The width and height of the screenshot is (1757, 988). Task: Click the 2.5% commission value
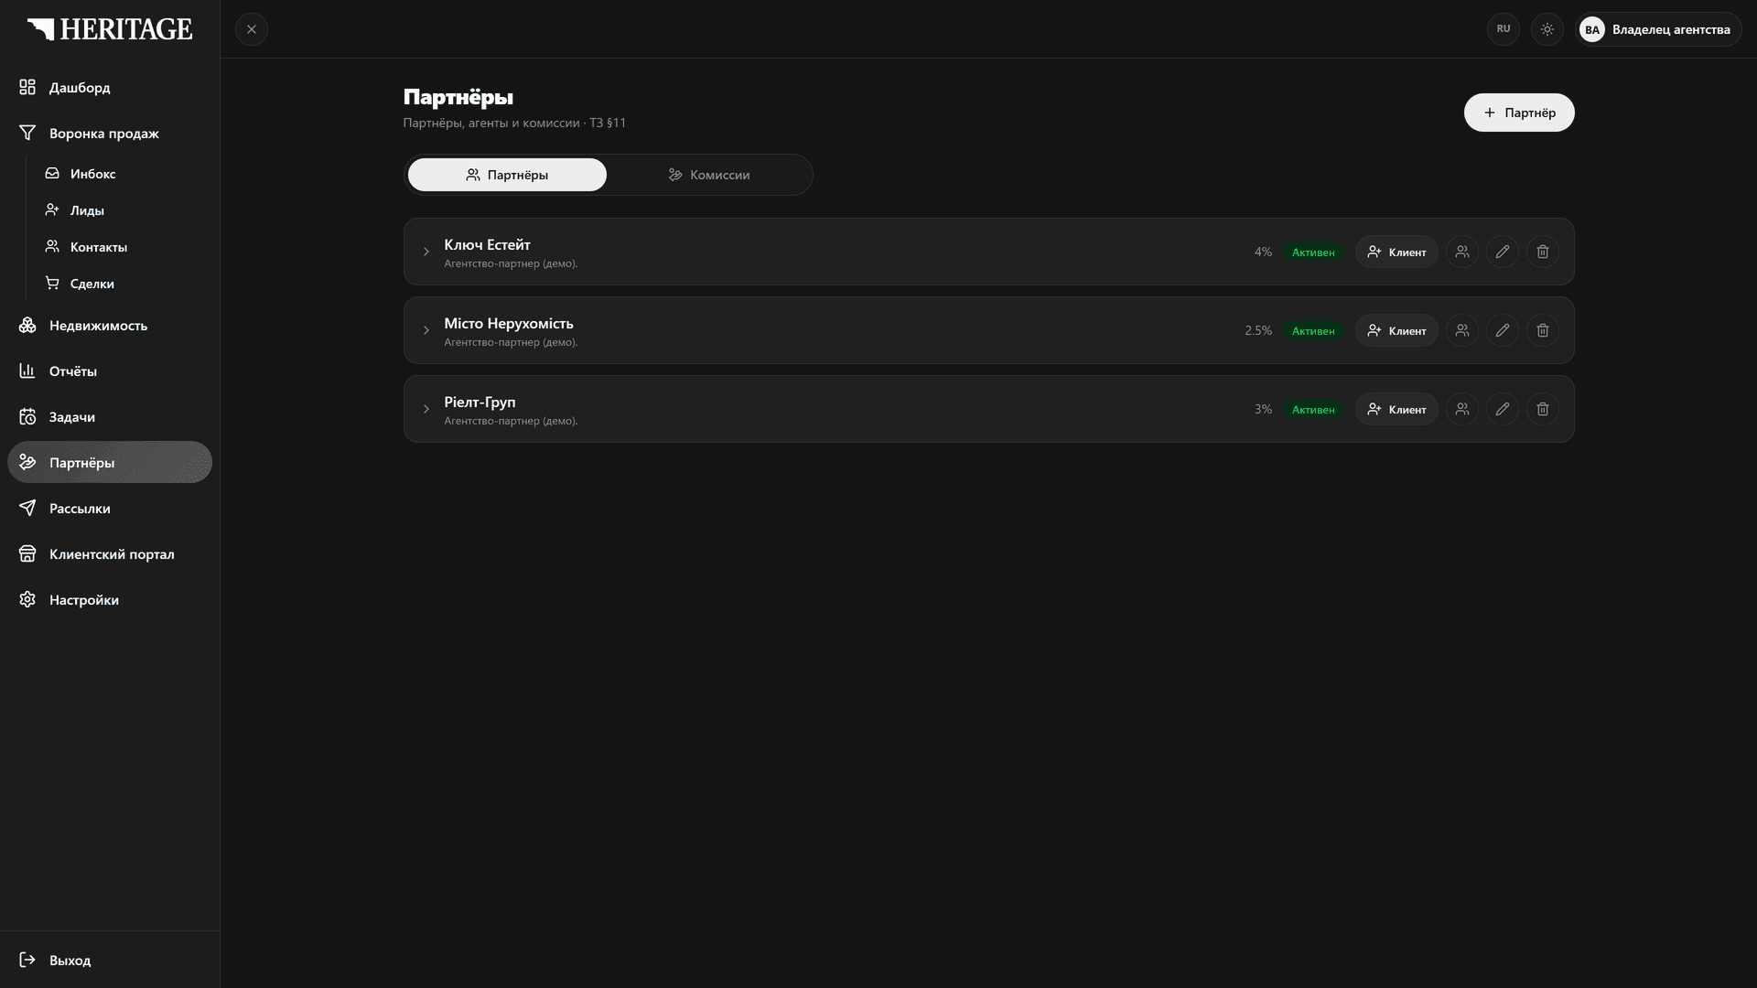[x=1258, y=330]
